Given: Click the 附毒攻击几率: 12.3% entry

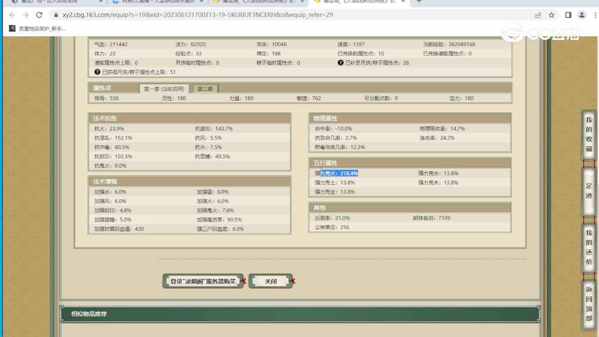Looking at the screenshot, I should click(x=340, y=147).
